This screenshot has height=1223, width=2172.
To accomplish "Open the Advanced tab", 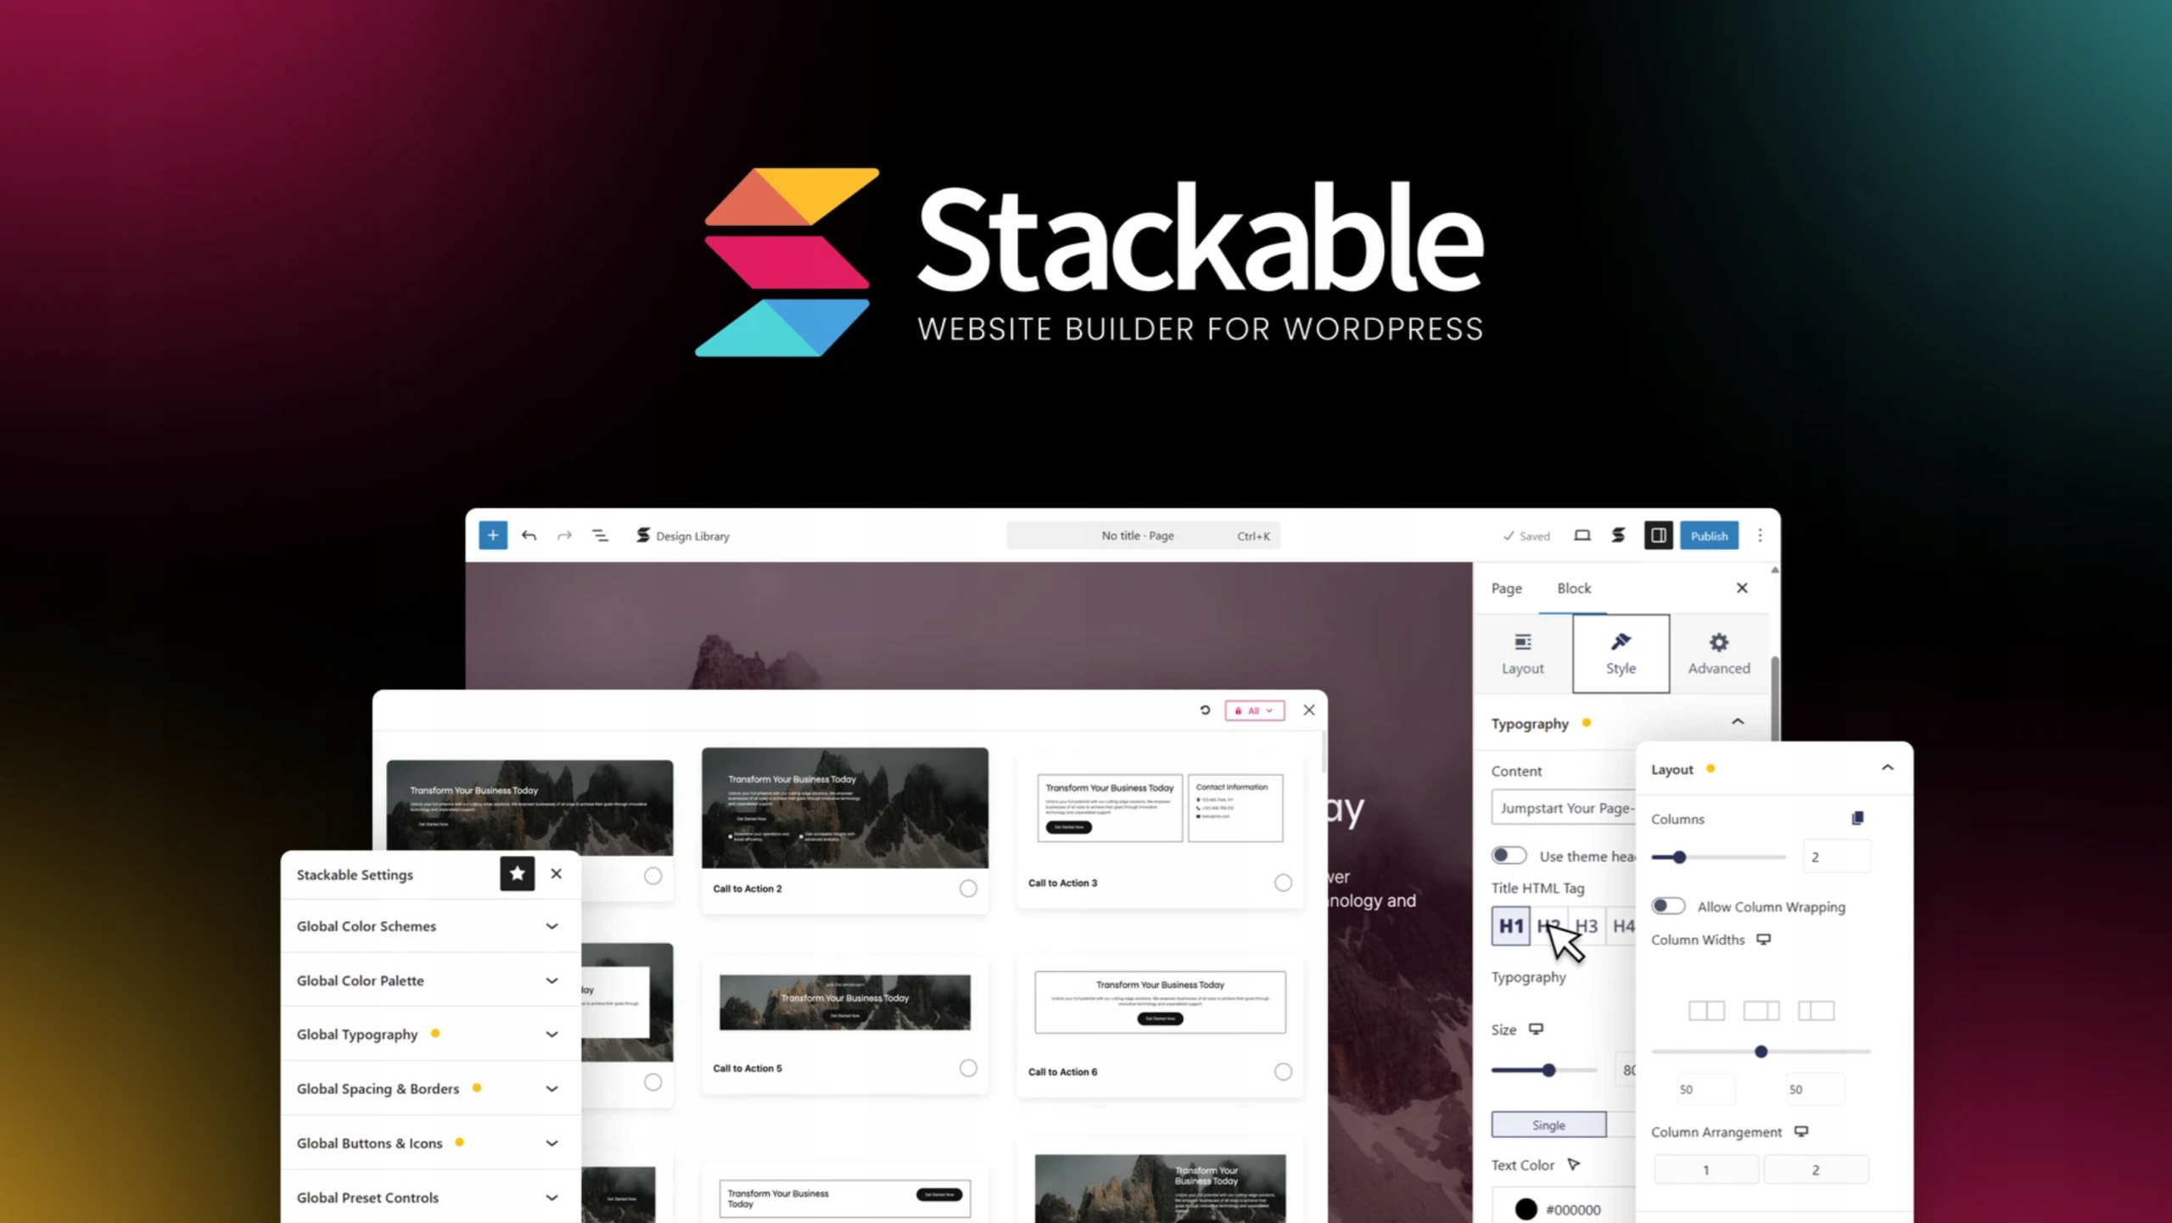I will (x=1718, y=654).
